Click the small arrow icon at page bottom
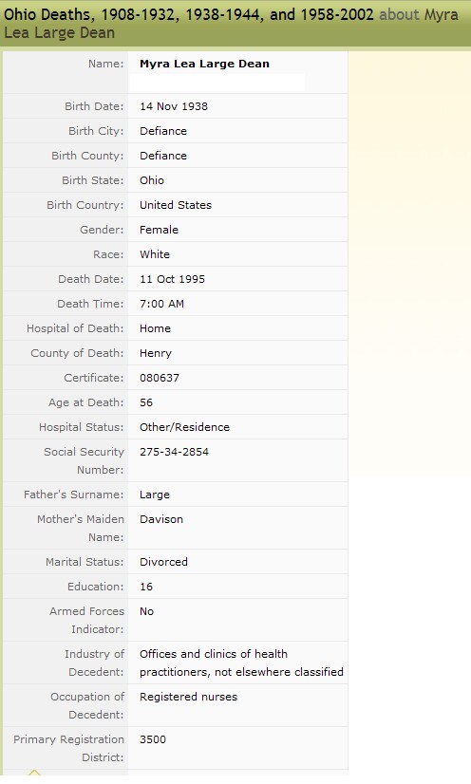The image size is (471, 784). pyautogui.click(x=34, y=773)
